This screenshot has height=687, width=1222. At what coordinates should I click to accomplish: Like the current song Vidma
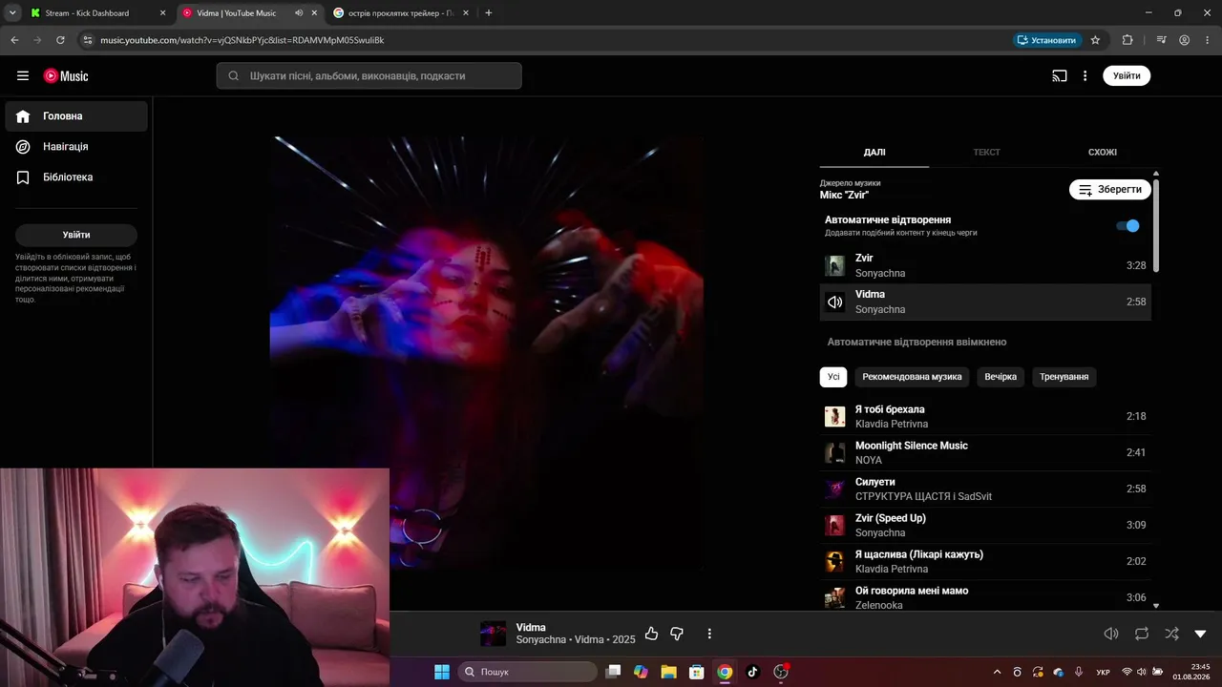(x=652, y=634)
